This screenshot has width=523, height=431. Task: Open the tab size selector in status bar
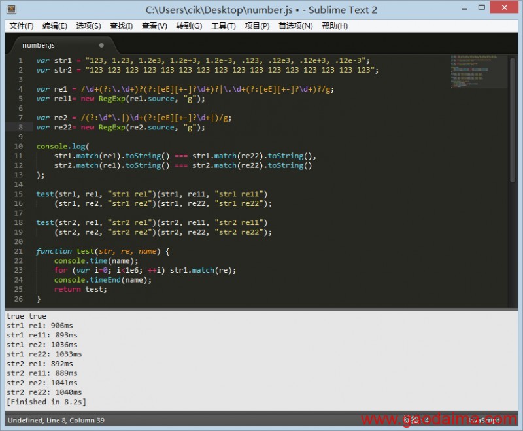[x=416, y=421]
